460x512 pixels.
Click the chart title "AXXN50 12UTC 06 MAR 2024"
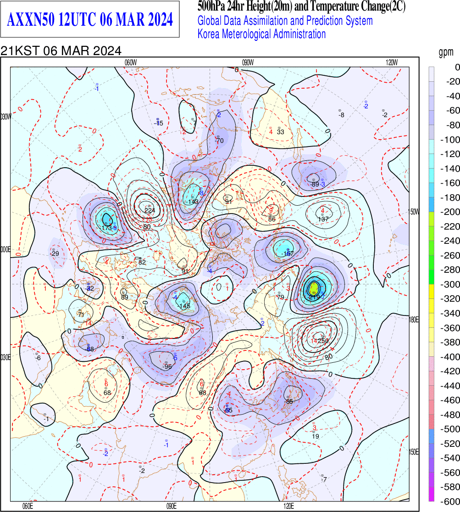pyautogui.click(x=90, y=19)
